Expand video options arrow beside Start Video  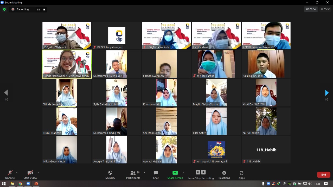tap(38, 173)
